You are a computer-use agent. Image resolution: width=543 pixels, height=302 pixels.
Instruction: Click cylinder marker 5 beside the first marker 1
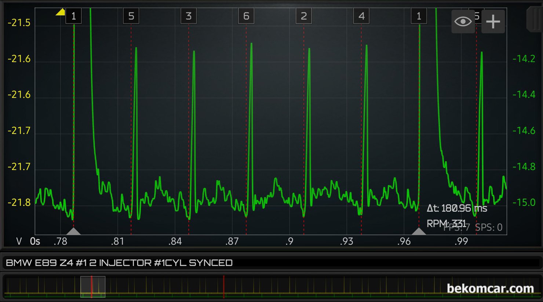click(x=131, y=16)
